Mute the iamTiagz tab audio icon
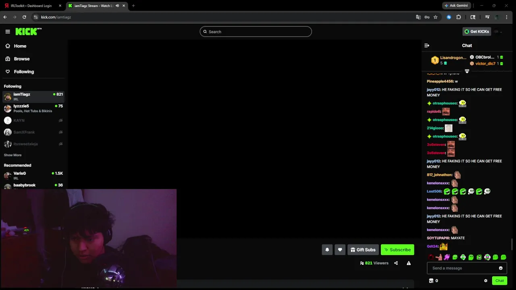 117,6
